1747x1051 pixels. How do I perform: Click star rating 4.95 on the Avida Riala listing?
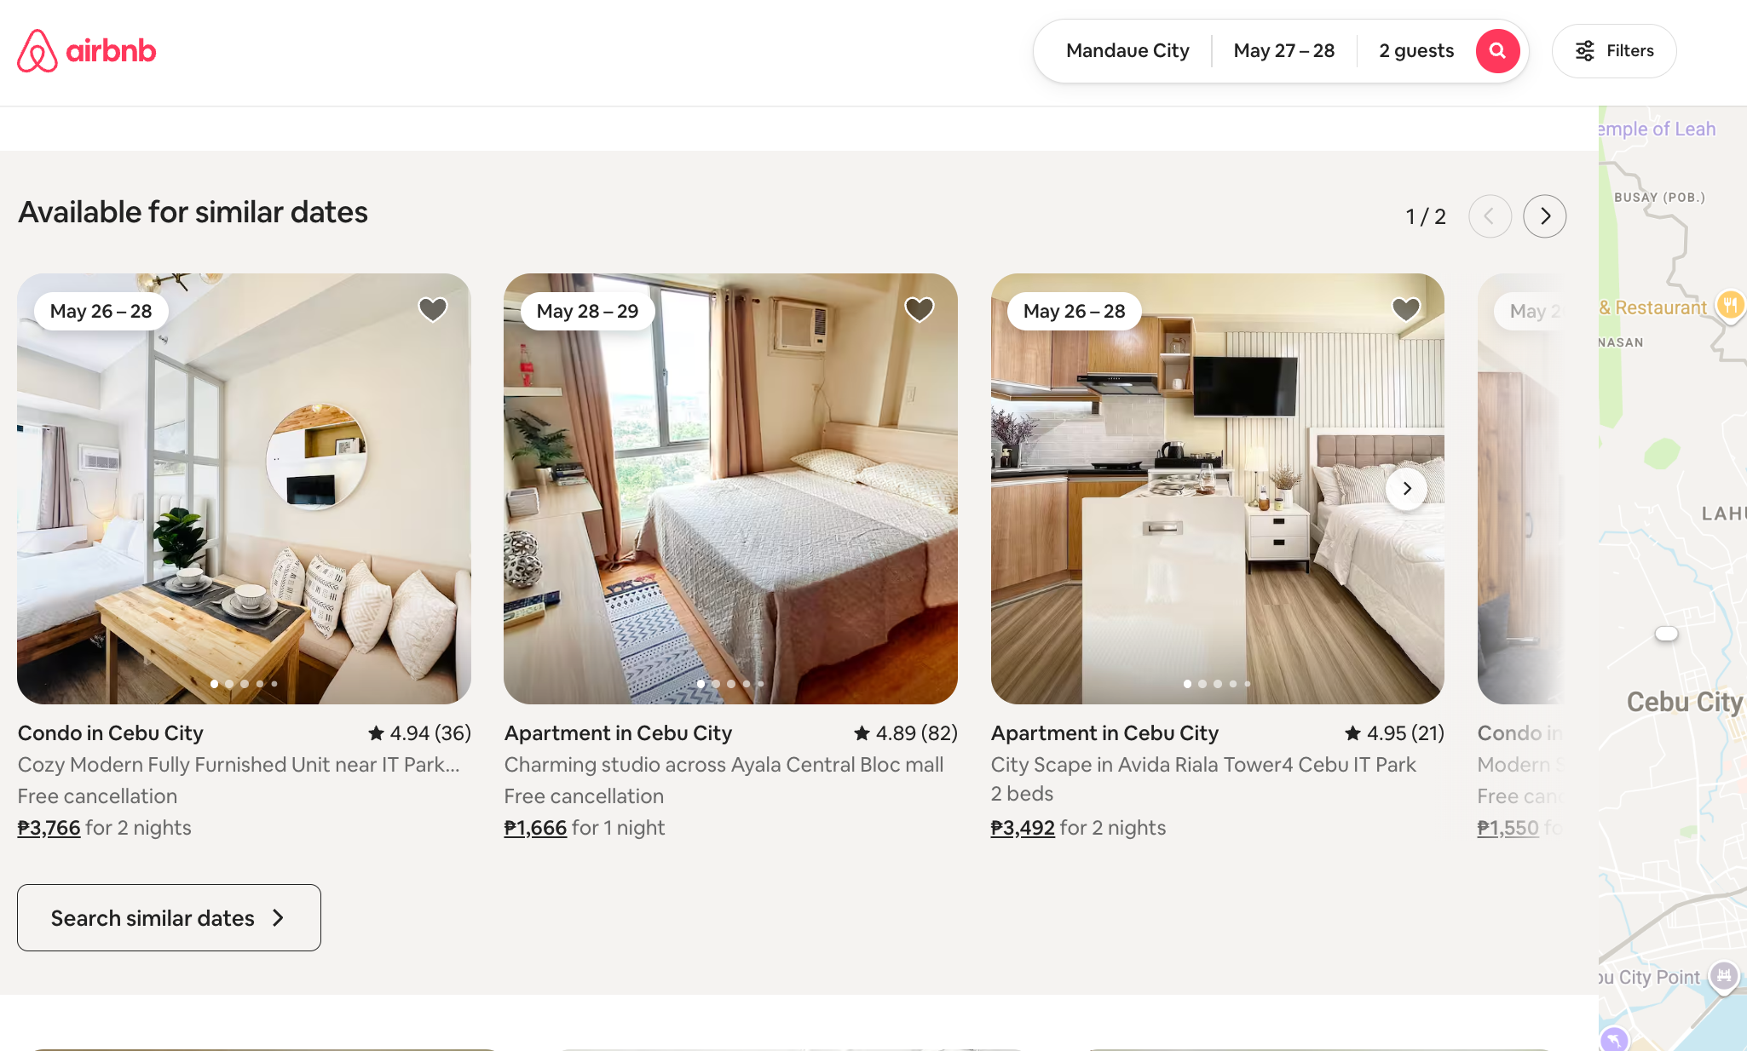(x=1394, y=733)
